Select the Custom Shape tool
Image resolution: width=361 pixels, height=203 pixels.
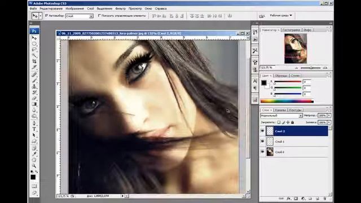(34, 141)
